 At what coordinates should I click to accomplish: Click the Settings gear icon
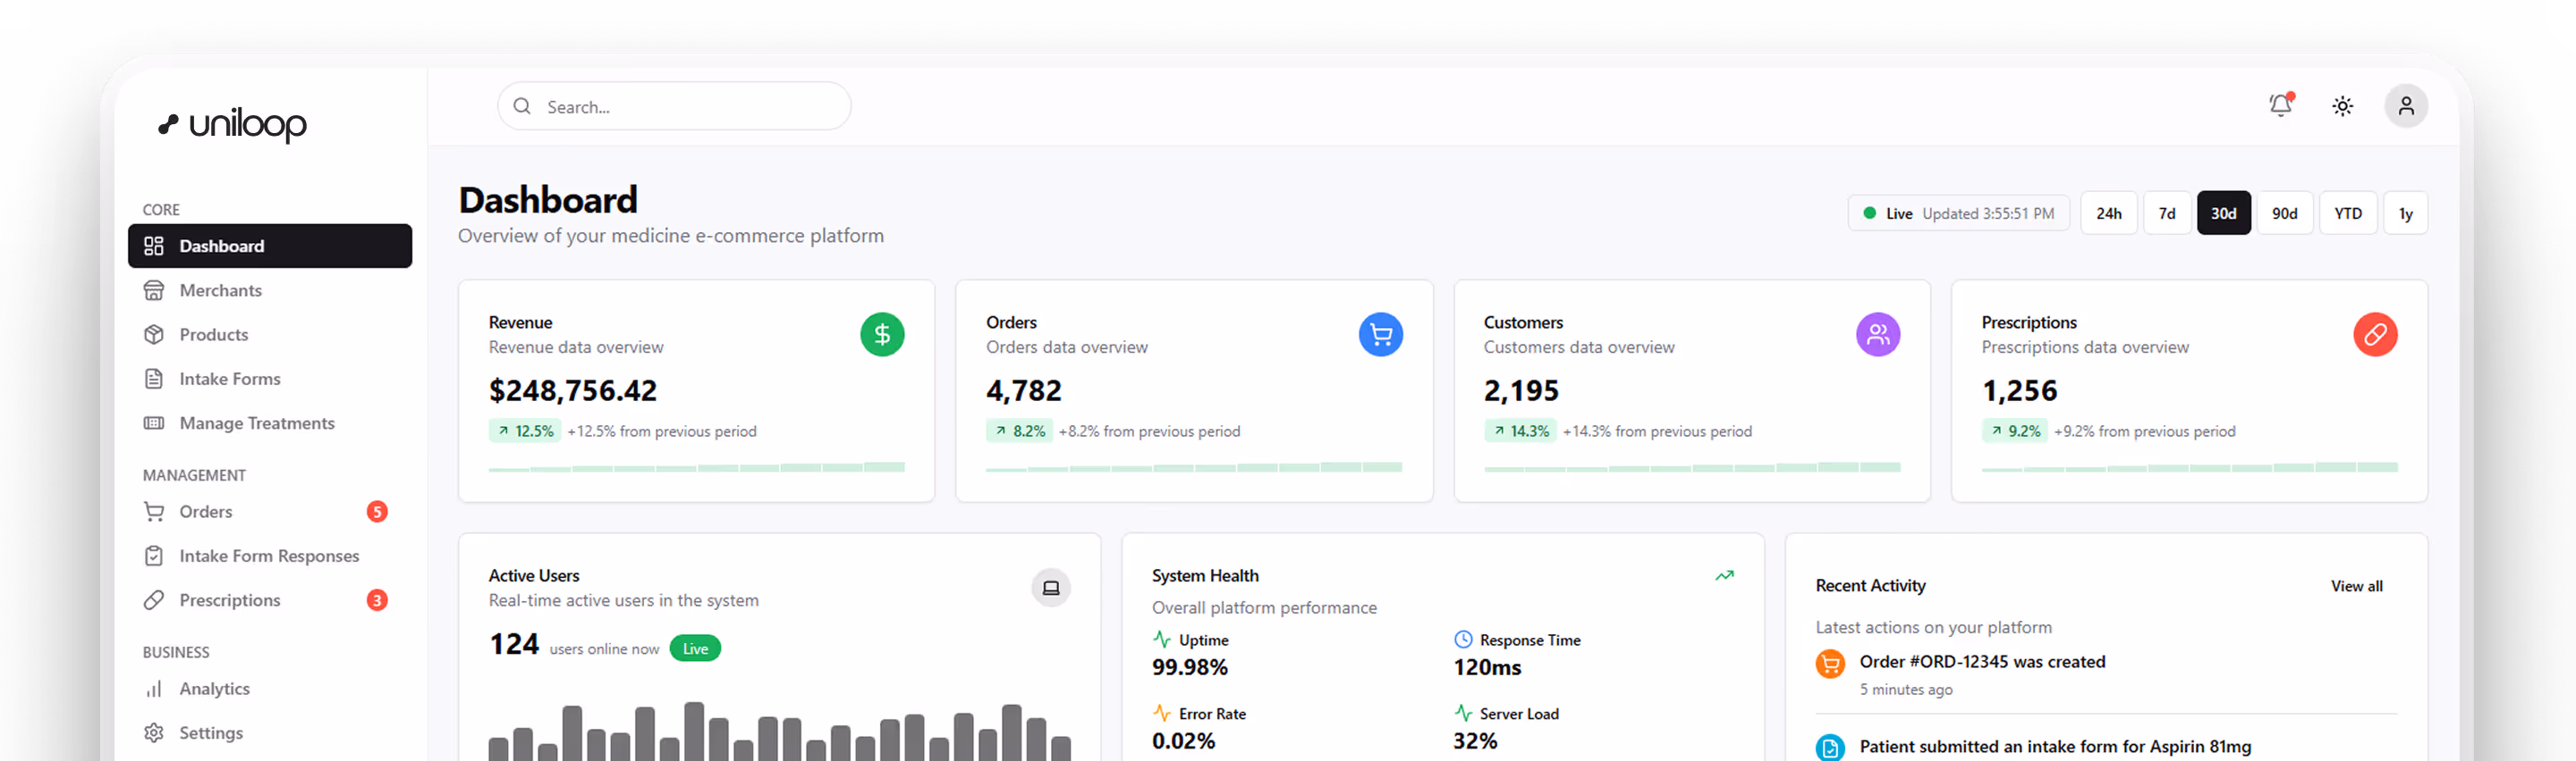tap(154, 733)
